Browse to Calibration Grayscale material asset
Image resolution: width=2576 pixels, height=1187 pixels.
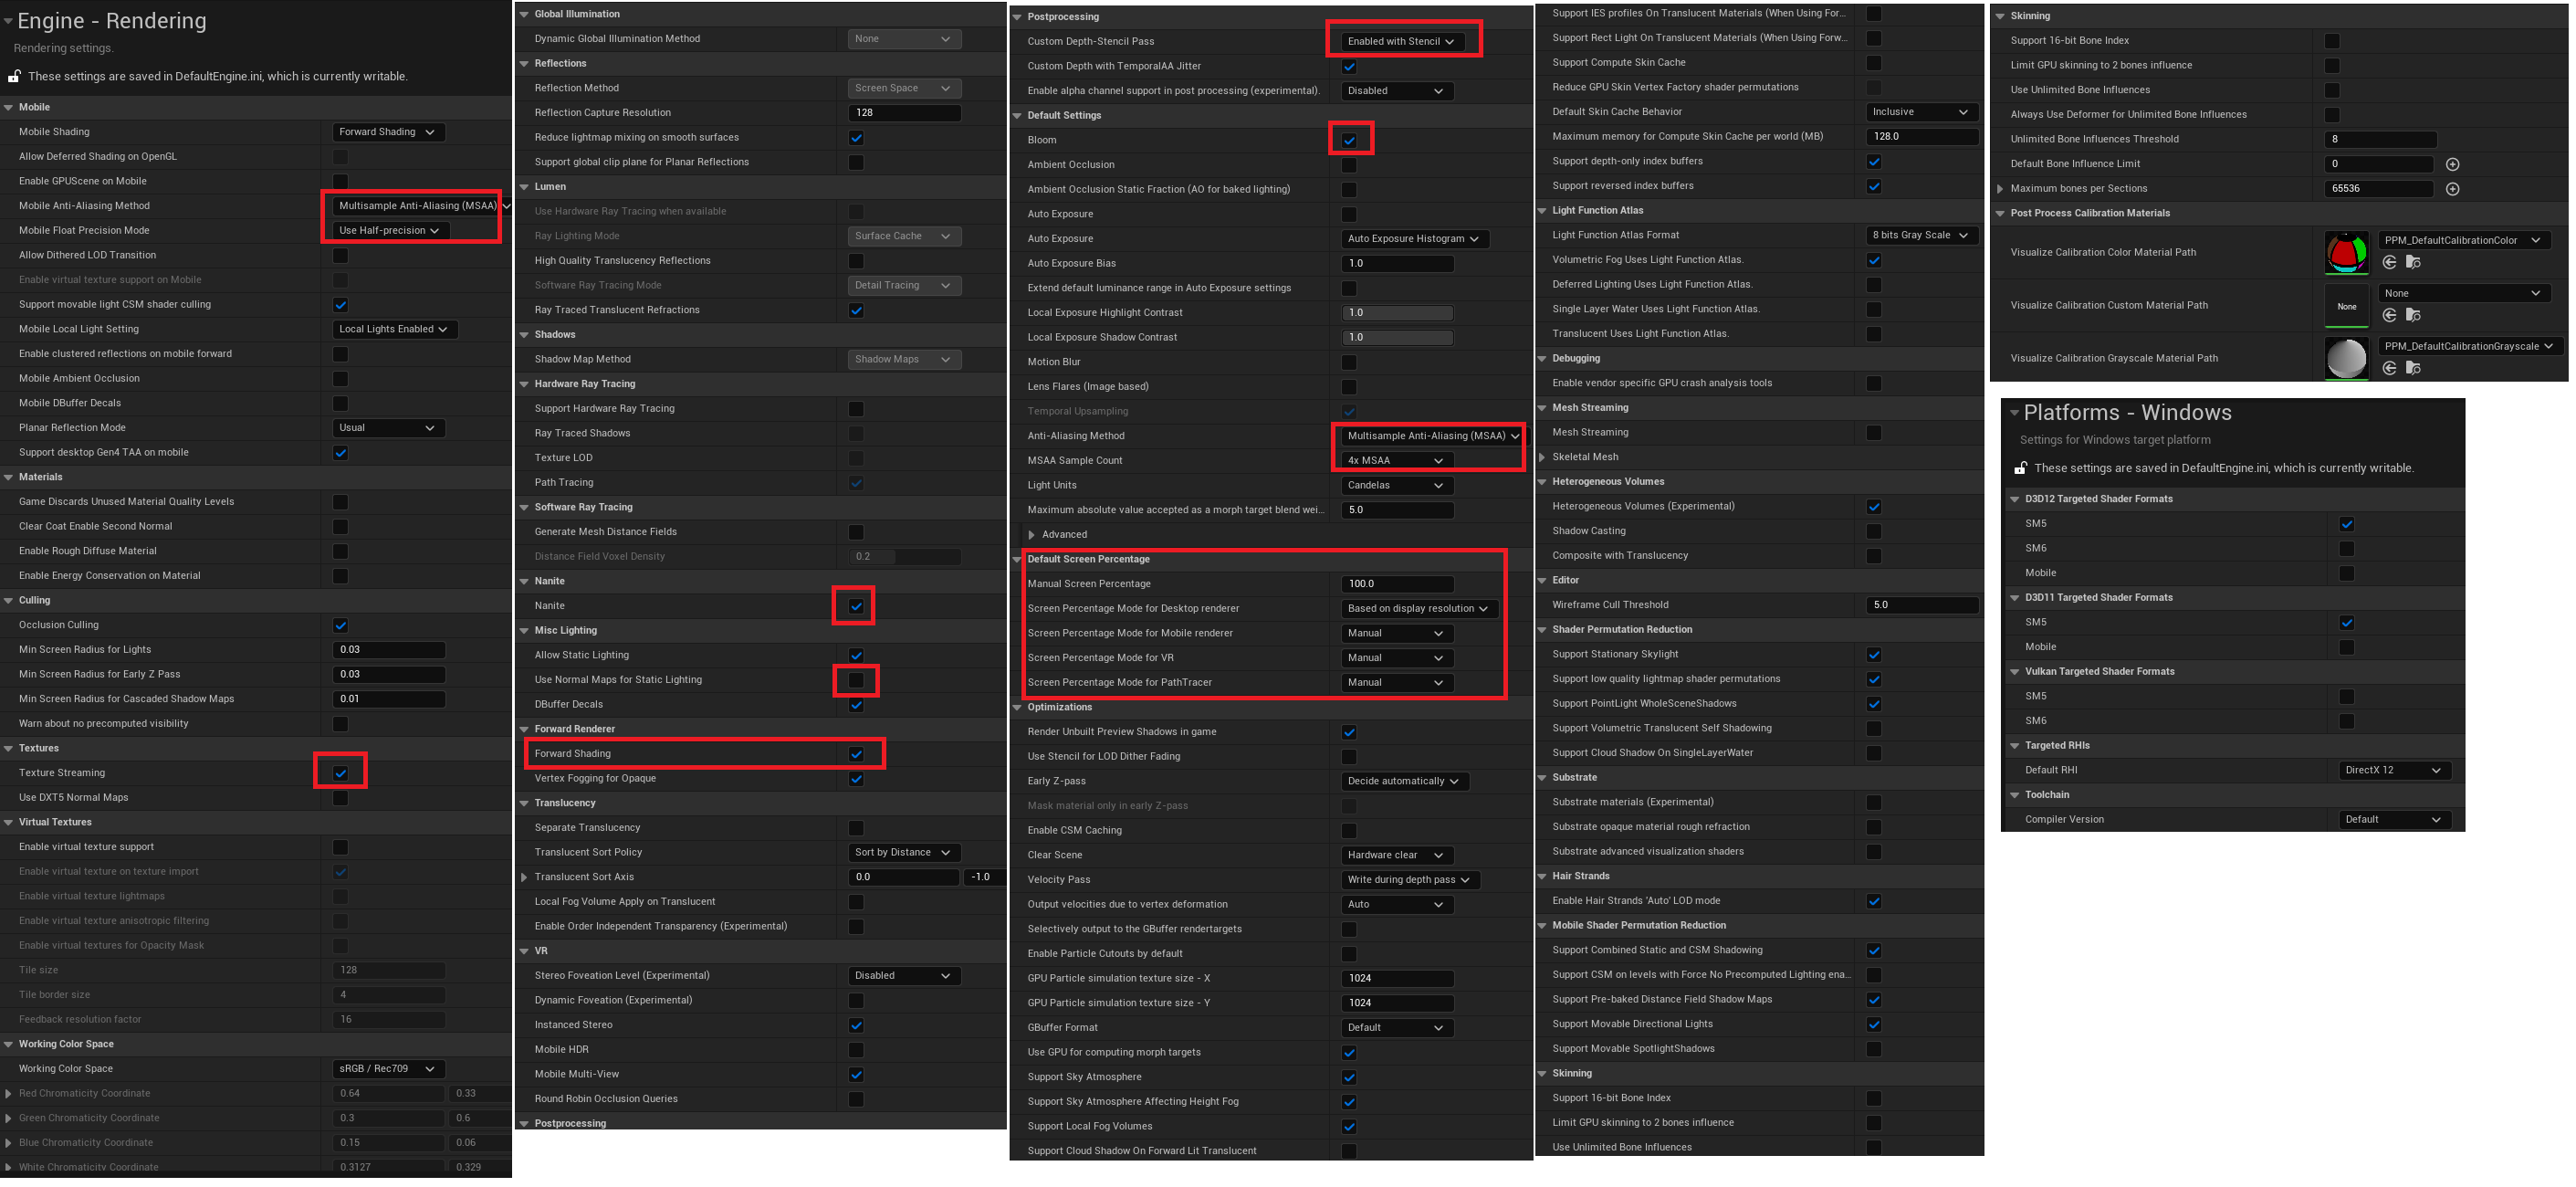(x=2413, y=368)
